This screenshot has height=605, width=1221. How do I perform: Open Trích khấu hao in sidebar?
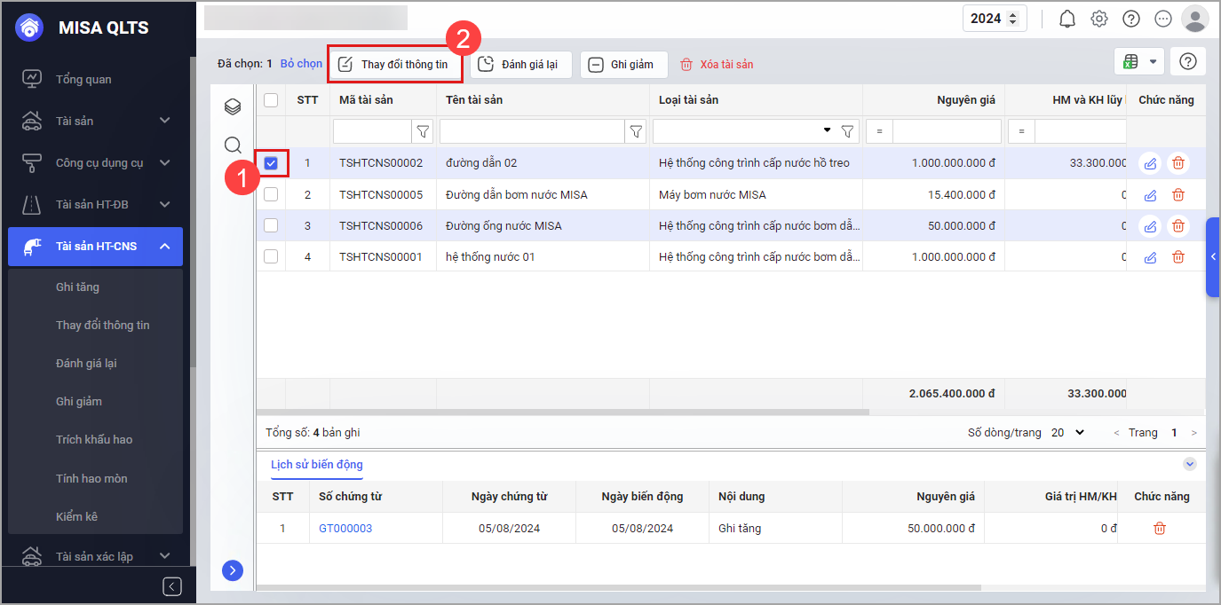coord(94,440)
